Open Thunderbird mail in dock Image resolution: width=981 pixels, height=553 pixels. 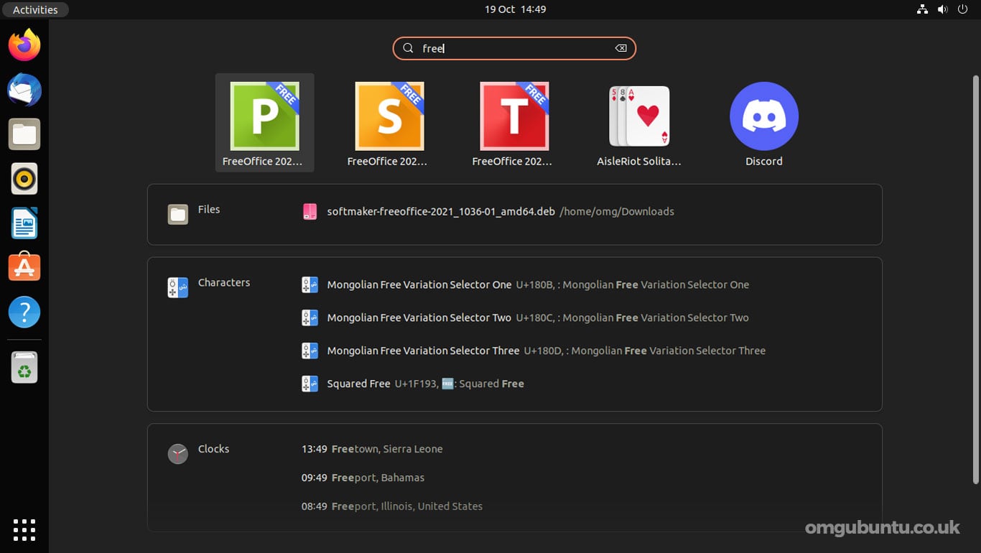point(24,90)
